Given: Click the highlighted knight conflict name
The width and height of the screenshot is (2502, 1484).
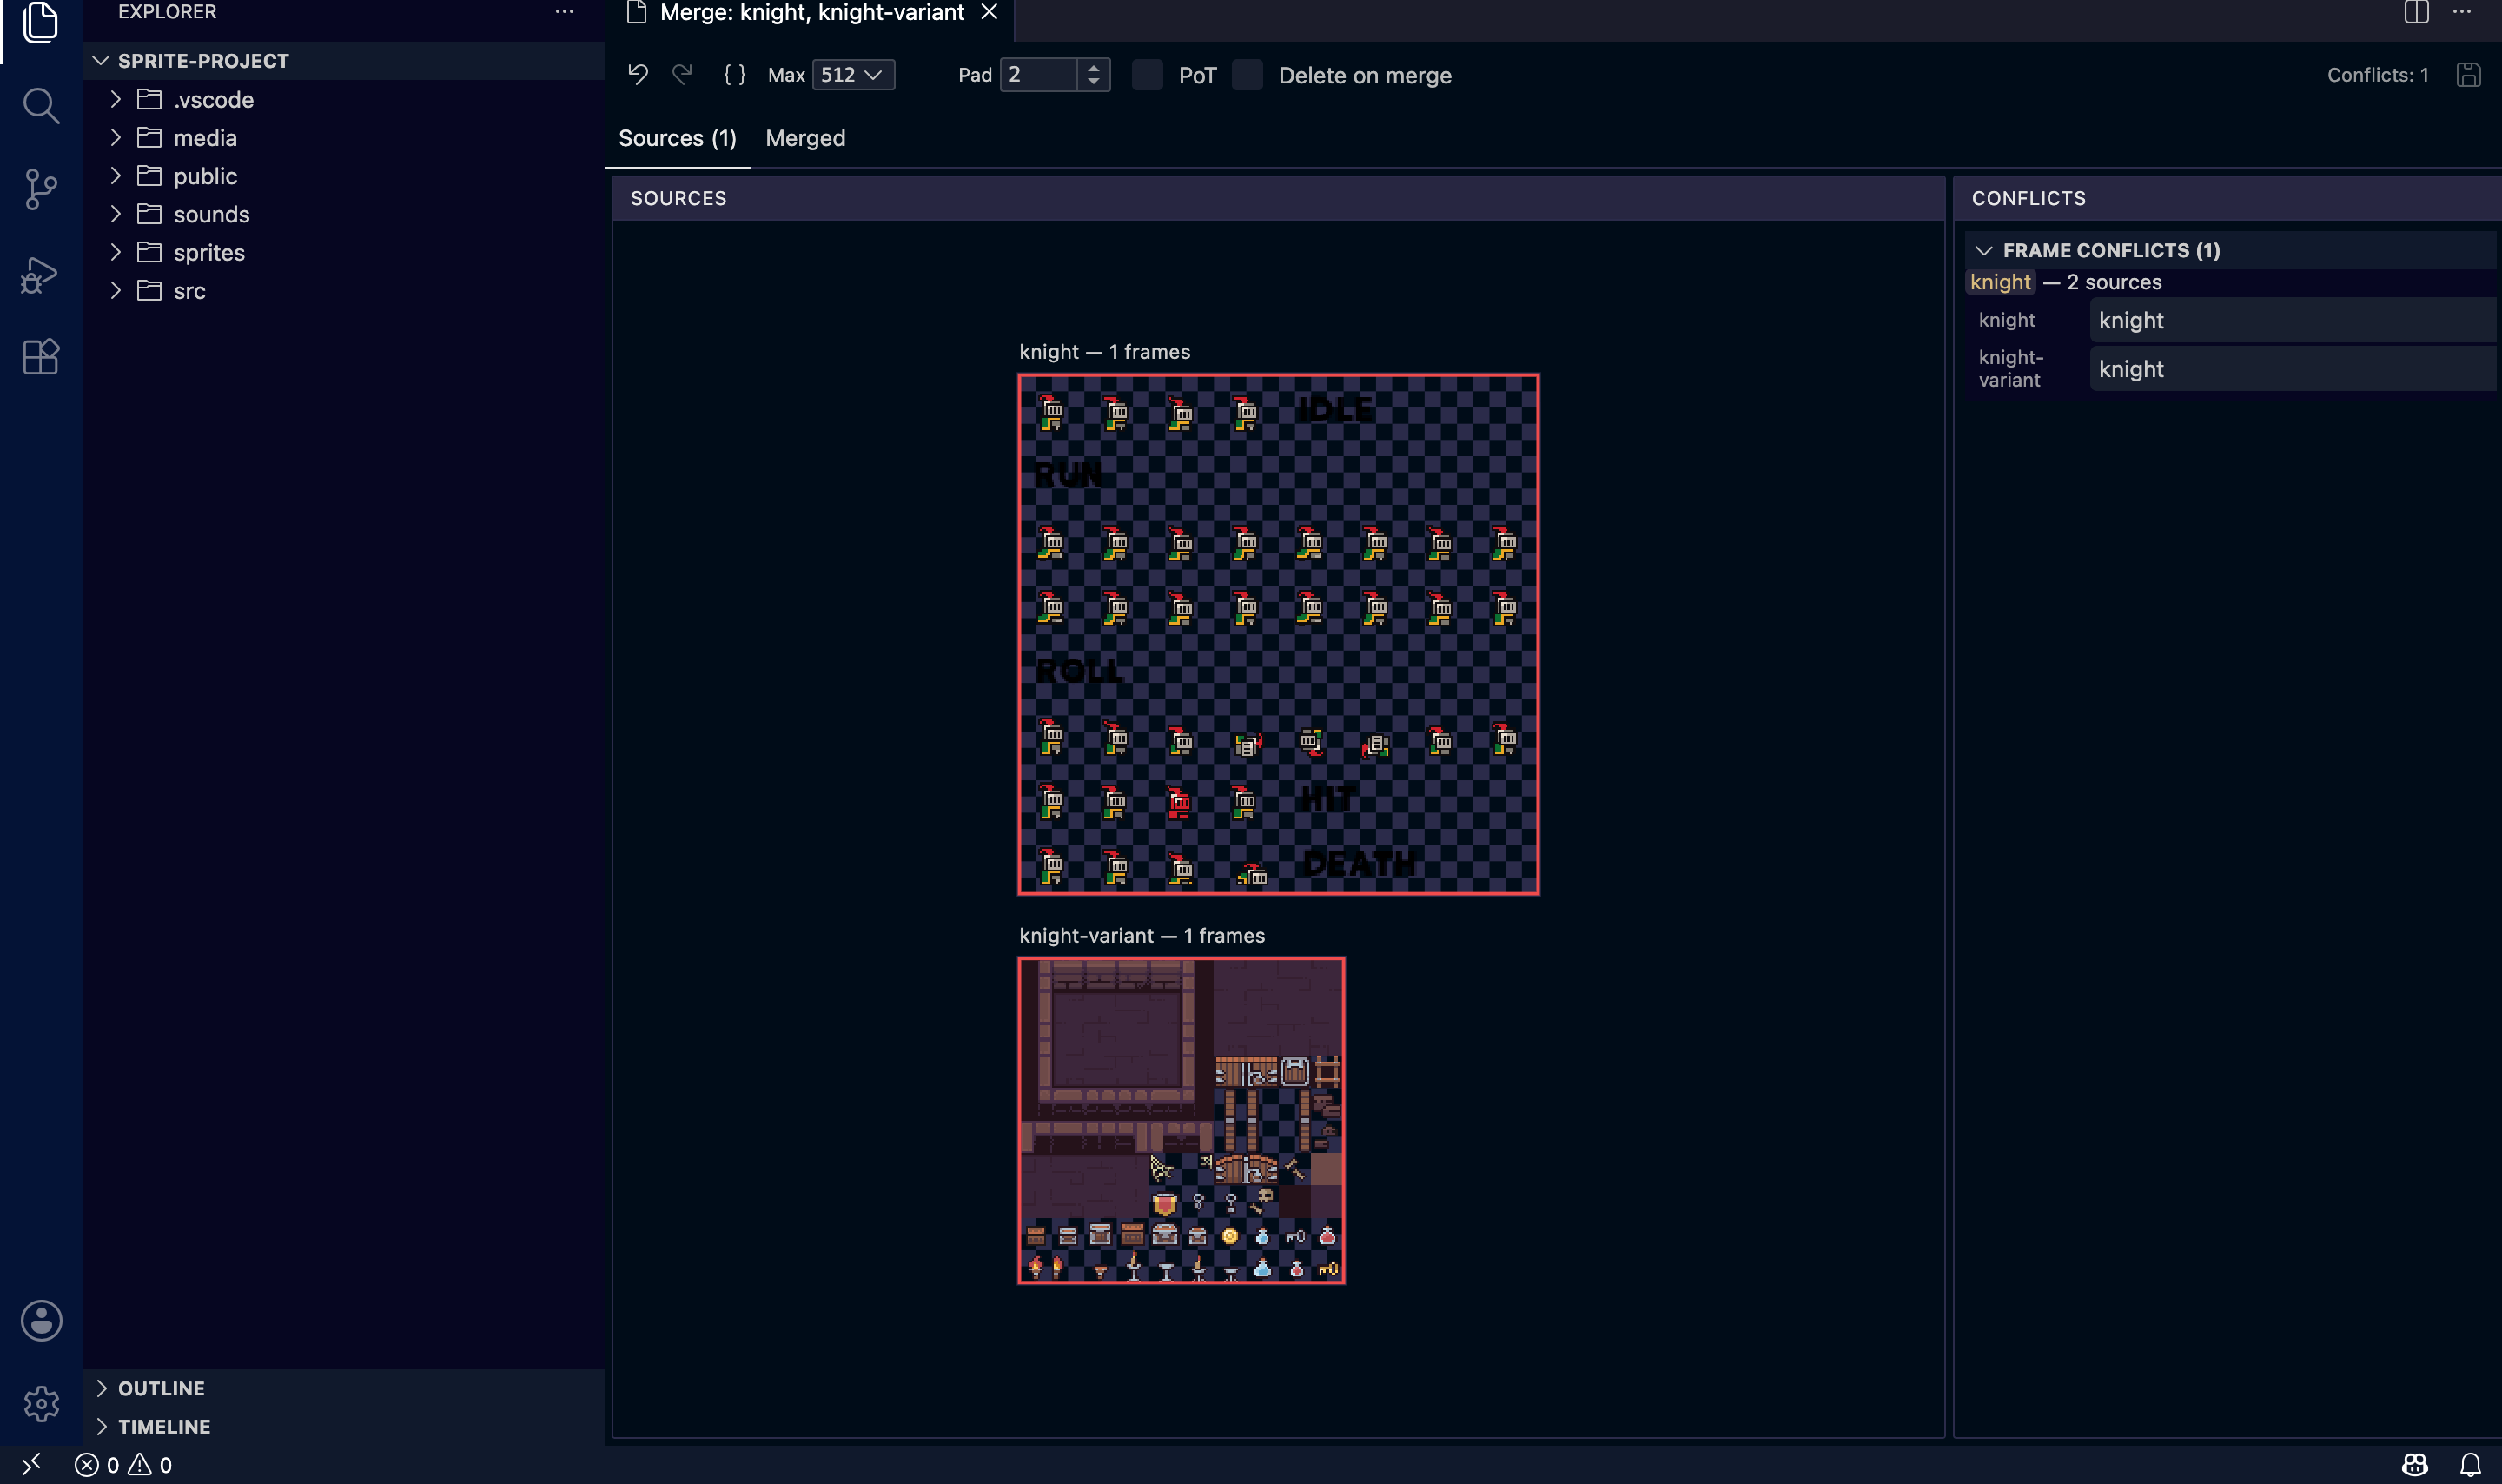Looking at the screenshot, I should click(x=2000, y=282).
